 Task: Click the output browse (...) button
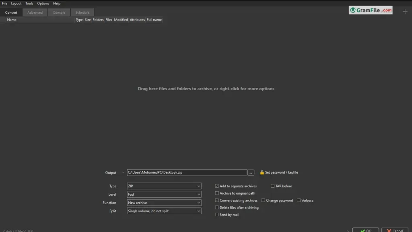(x=251, y=172)
